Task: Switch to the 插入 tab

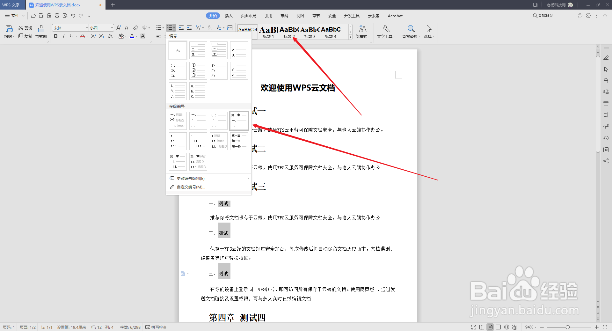Action: (x=229, y=16)
